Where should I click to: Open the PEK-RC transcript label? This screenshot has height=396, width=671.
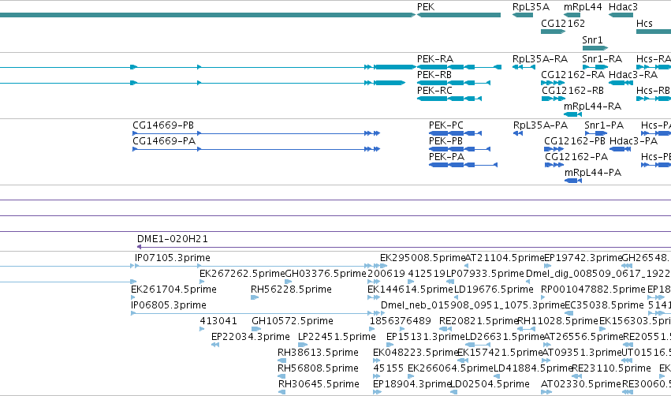[x=434, y=91]
